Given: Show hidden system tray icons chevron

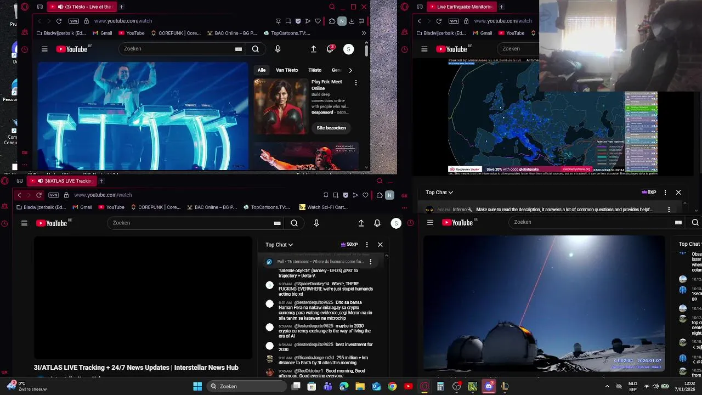Looking at the screenshot, I should (x=606, y=386).
